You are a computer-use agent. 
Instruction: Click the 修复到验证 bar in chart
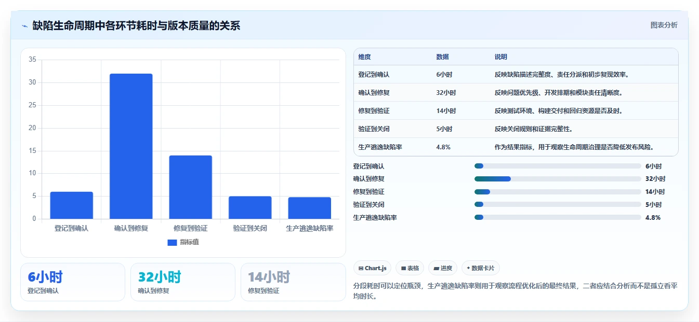(x=190, y=187)
